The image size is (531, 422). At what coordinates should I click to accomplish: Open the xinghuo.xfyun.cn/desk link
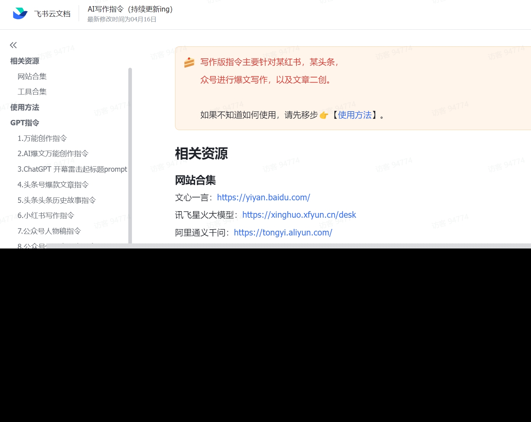coord(299,215)
